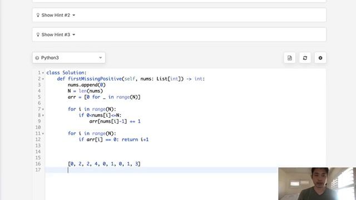Image resolution: width=356 pixels, height=200 pixels.
Task: Click the code file icon button
Action: click(x=289, y=58)
